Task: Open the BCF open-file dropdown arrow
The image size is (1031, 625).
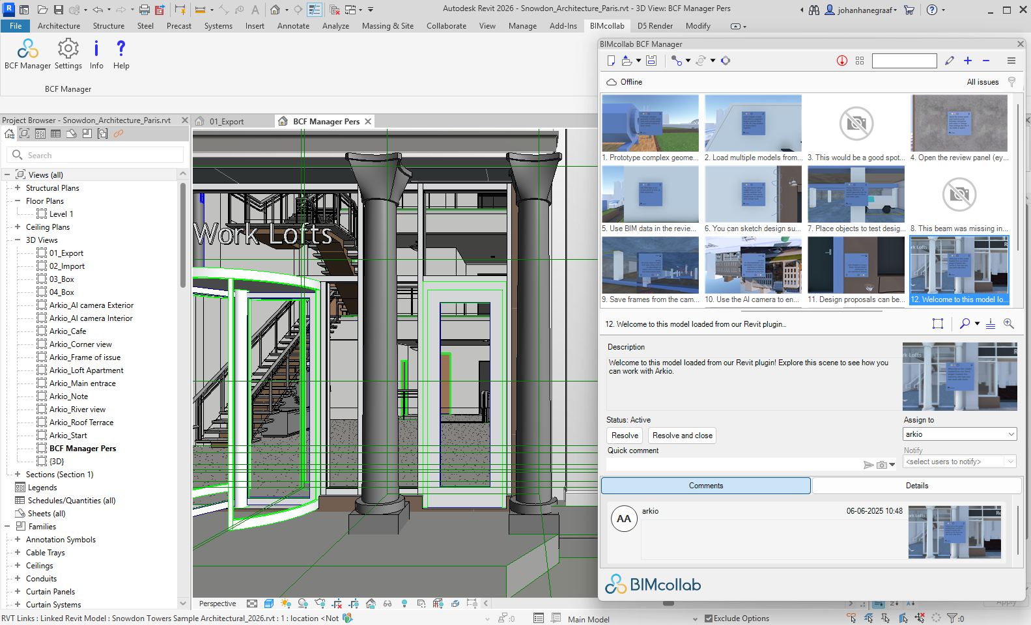Action: 638,61
